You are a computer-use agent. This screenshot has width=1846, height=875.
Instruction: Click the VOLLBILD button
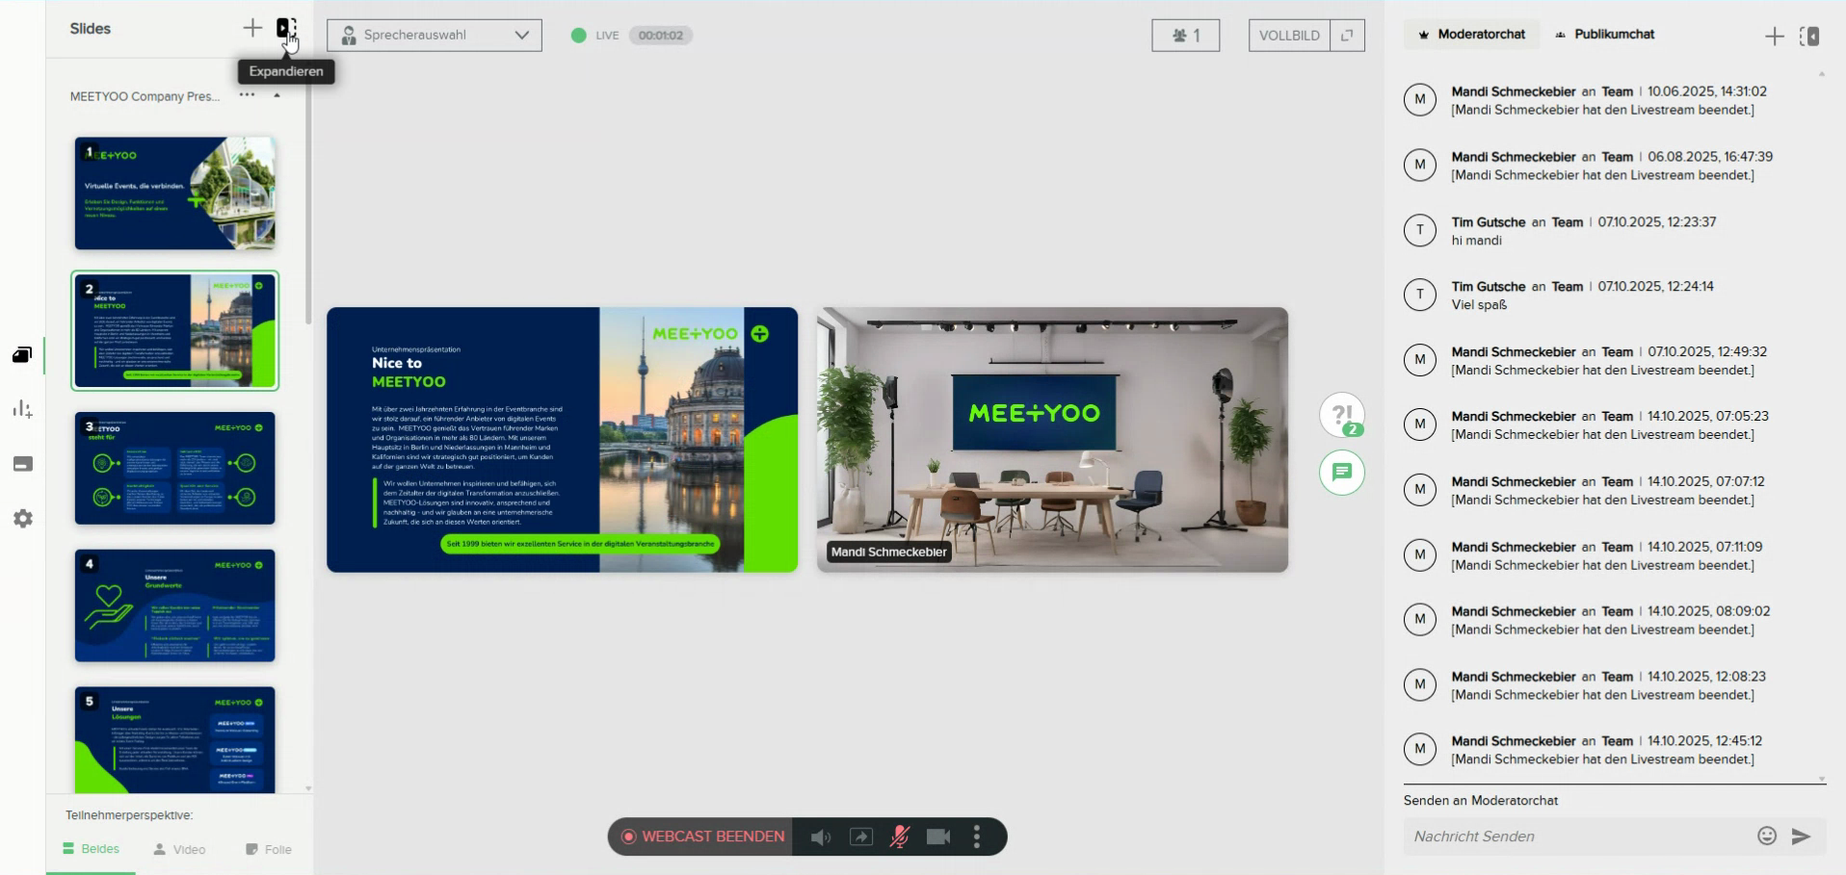click(x=1289, y=36)
